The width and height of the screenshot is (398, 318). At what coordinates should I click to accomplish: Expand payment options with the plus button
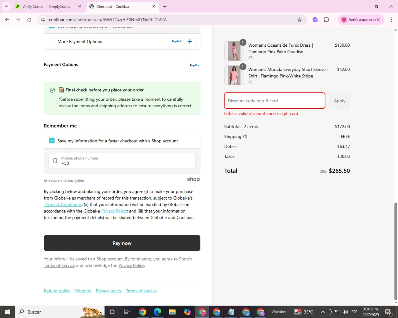click(190, 41)
